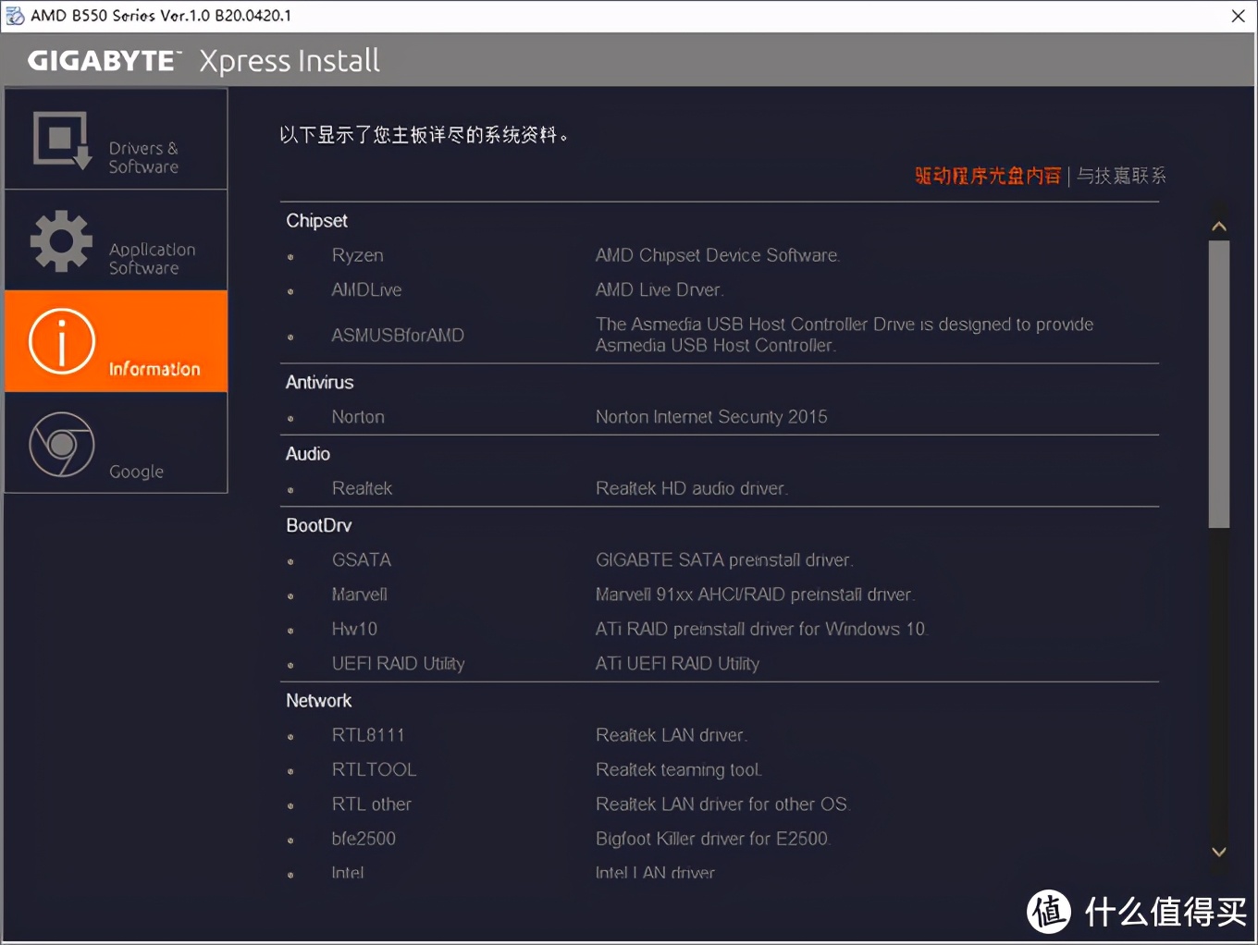Click Realtek HD audio driver description
Screen dimensions: 1258x945
pos(691,488)
